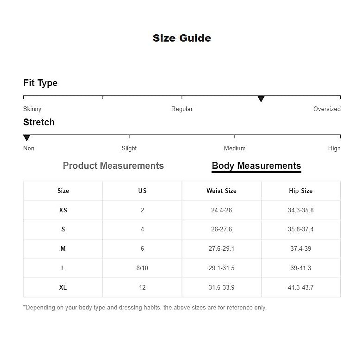The image size is (353, 353).
Task: Click the US column header
Action: 142,191
